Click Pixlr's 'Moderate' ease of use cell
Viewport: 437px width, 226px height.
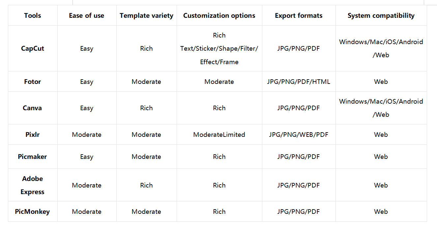tap(87, 135)
